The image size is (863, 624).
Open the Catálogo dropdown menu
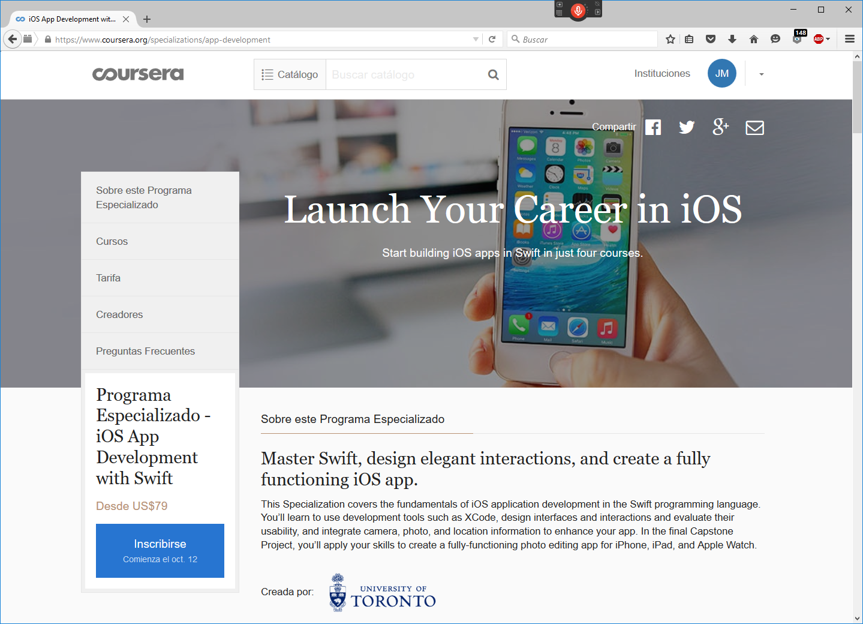290,74
